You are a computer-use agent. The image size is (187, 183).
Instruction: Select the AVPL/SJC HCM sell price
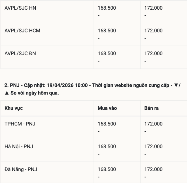pos(153,31)
